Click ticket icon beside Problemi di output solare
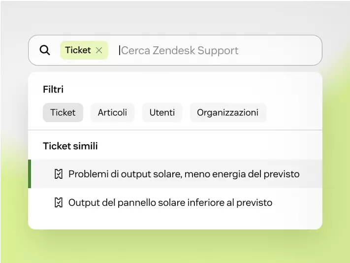 tap(59, 174)
